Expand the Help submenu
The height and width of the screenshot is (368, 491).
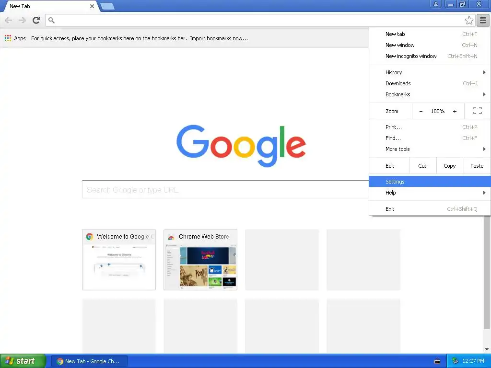pyautogui.click(x=430, y=193)
